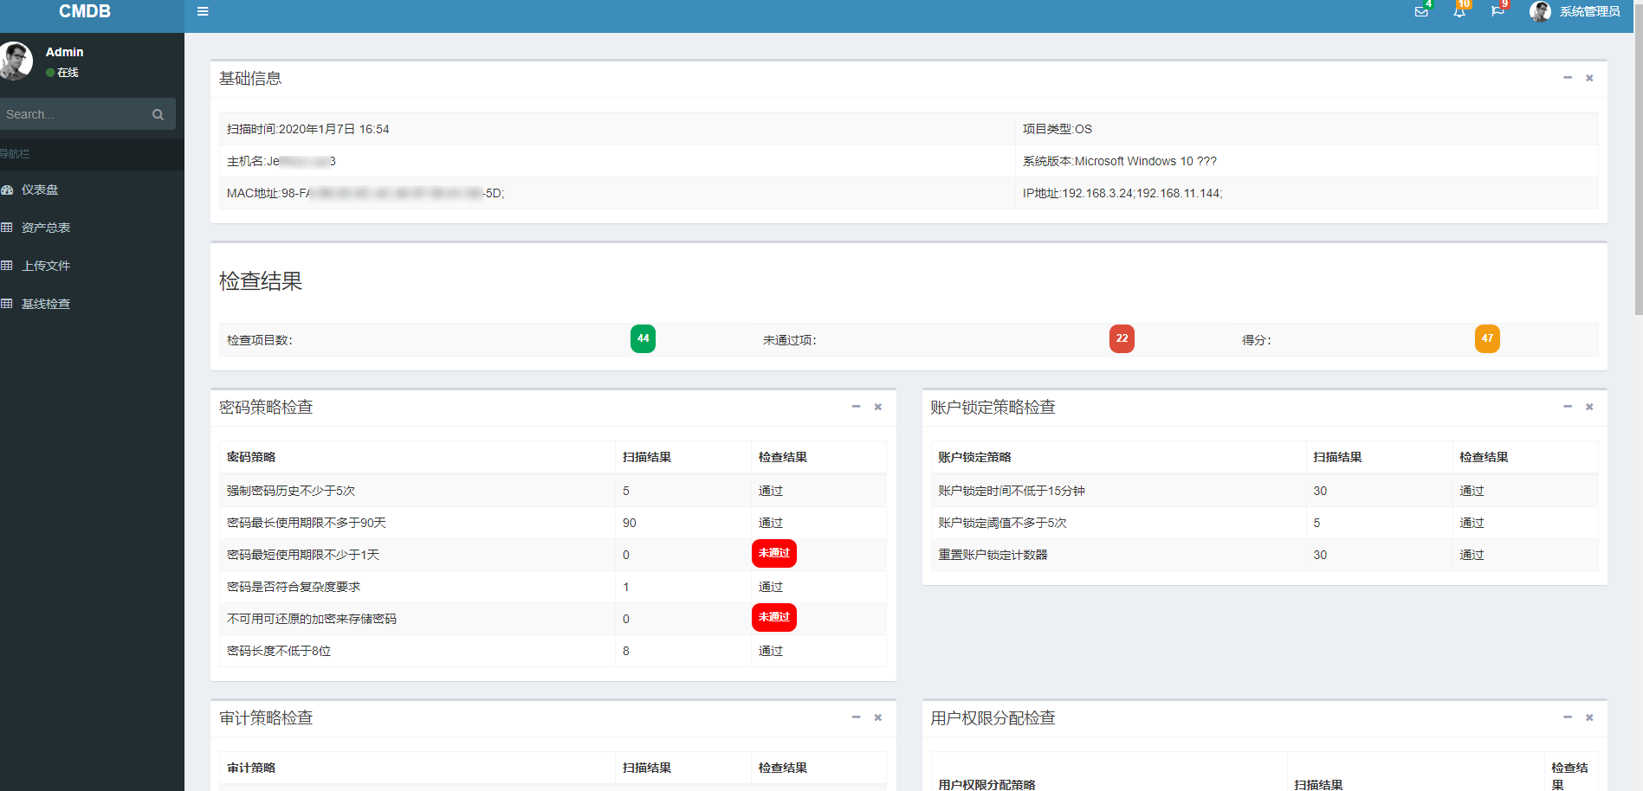Click the 在线 status indicator
The width and height of the screenshot is (1643, 791).
62,73
